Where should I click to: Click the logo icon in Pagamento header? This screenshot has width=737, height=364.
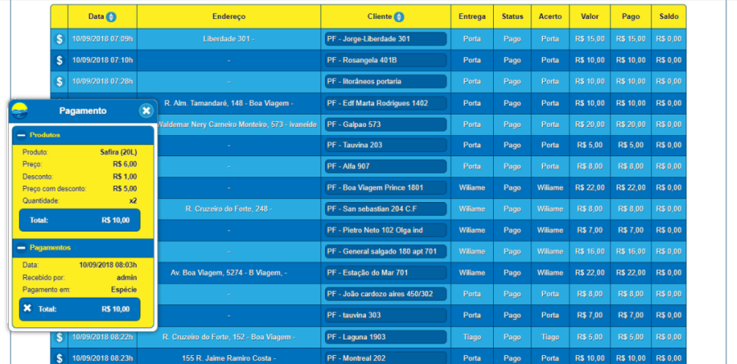coord(20,110)
